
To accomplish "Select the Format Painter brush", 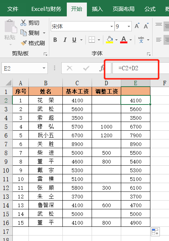I will point(24,43).
